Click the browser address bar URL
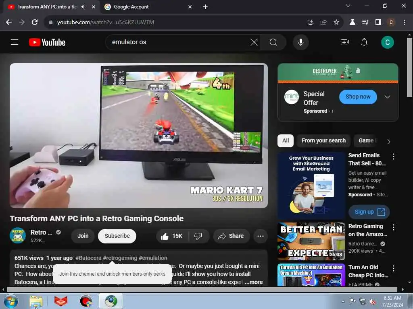Screen dimensions: 413x309 (x=105, y=23)
